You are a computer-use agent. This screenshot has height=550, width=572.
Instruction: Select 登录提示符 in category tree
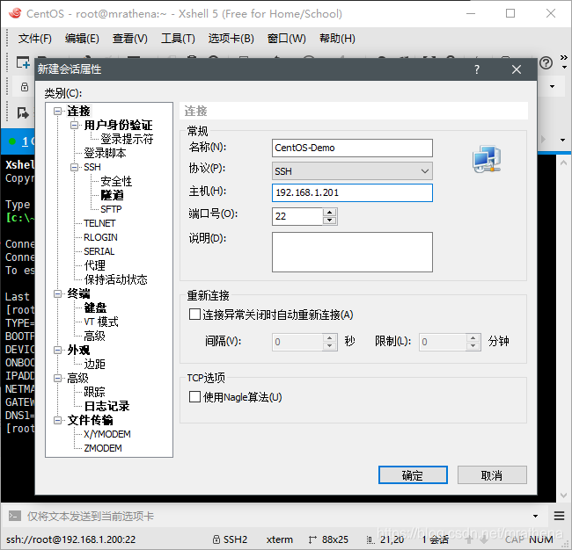127,139
